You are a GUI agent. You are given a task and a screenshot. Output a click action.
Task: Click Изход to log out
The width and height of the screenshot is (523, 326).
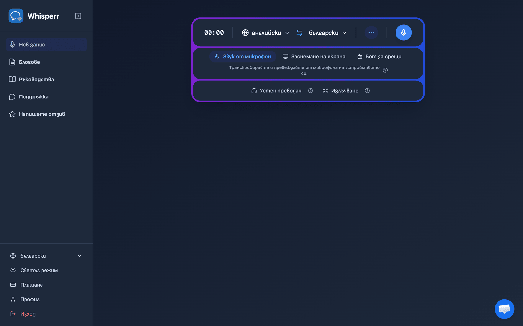46,314
